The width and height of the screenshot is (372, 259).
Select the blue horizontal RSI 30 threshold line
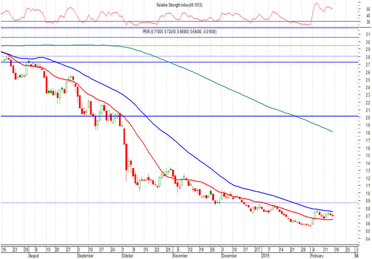(x=179, y=21)
